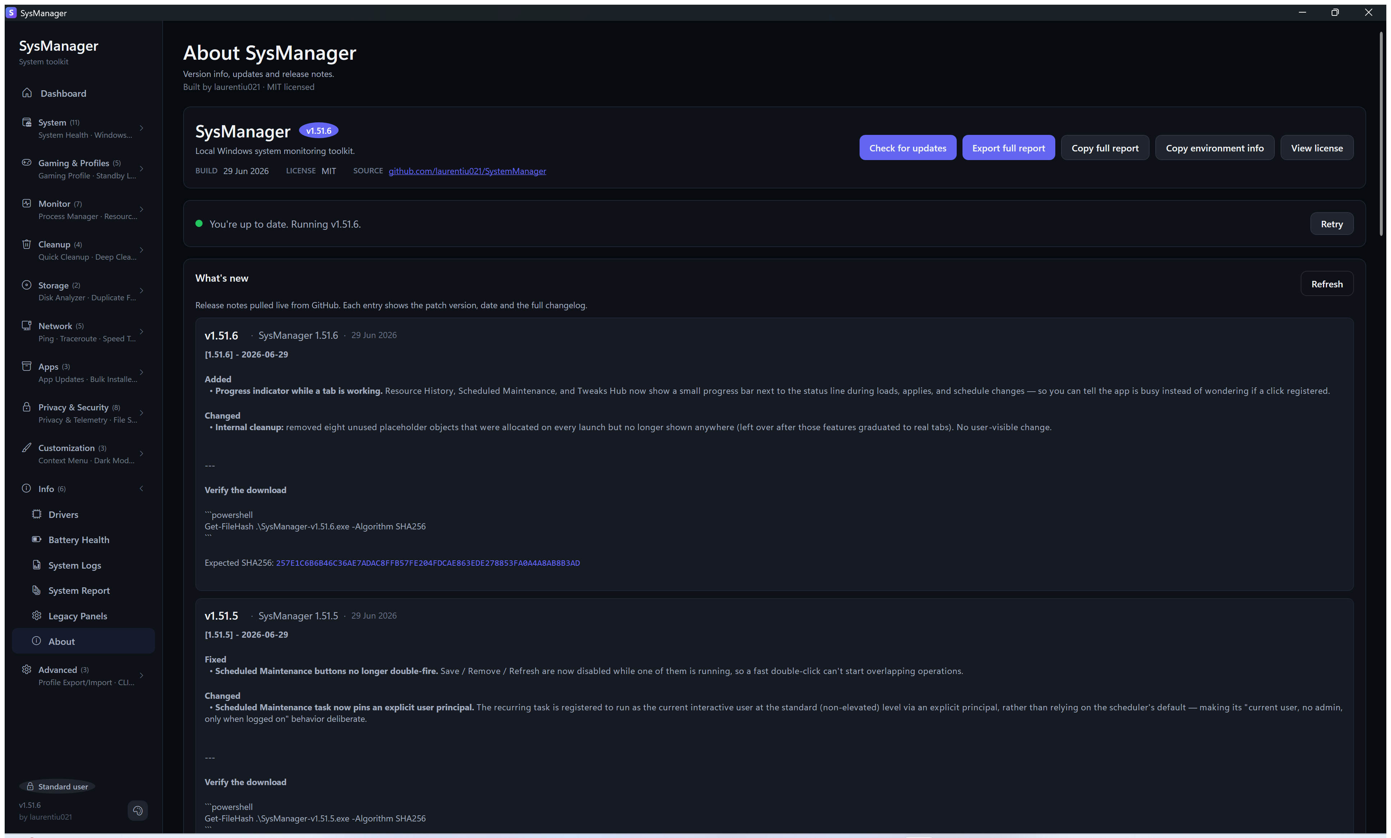Expand the Apps section chevron
Image resolution: width=1391 pixels, height=838 pixels.
click(142, 372)
